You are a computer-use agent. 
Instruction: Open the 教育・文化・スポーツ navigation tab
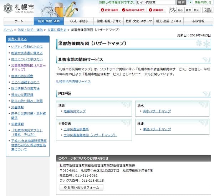[x=139, y=21]
